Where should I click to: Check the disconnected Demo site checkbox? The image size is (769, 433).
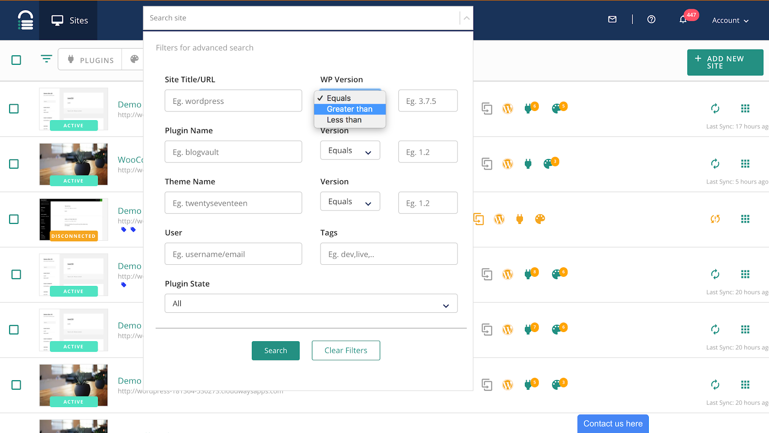coord(14,219)
